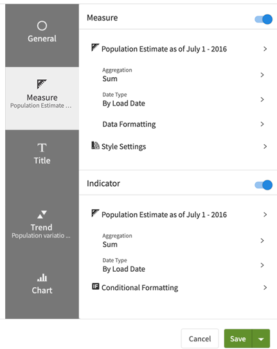Expand Date Type chevron in Measure section
Viewport: 277px width, 349px height.
[x=262, y=99]
